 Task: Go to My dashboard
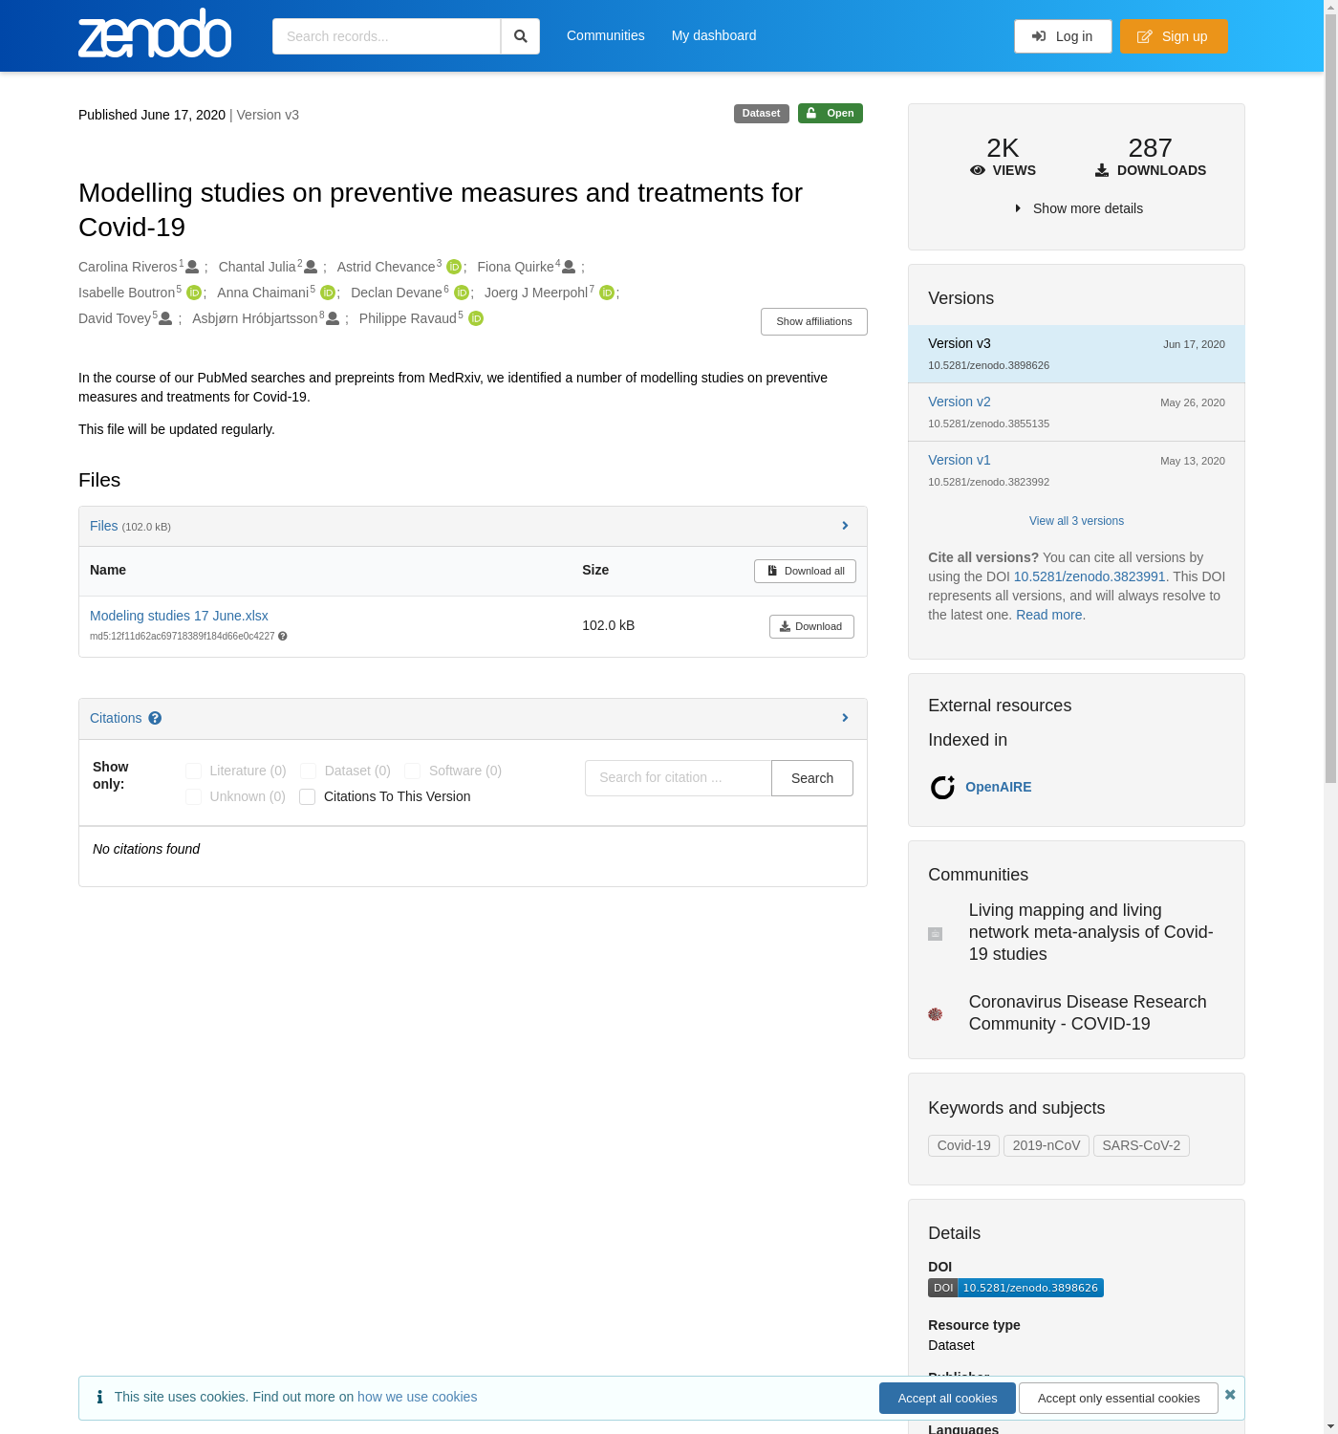(x=713, y=35)
